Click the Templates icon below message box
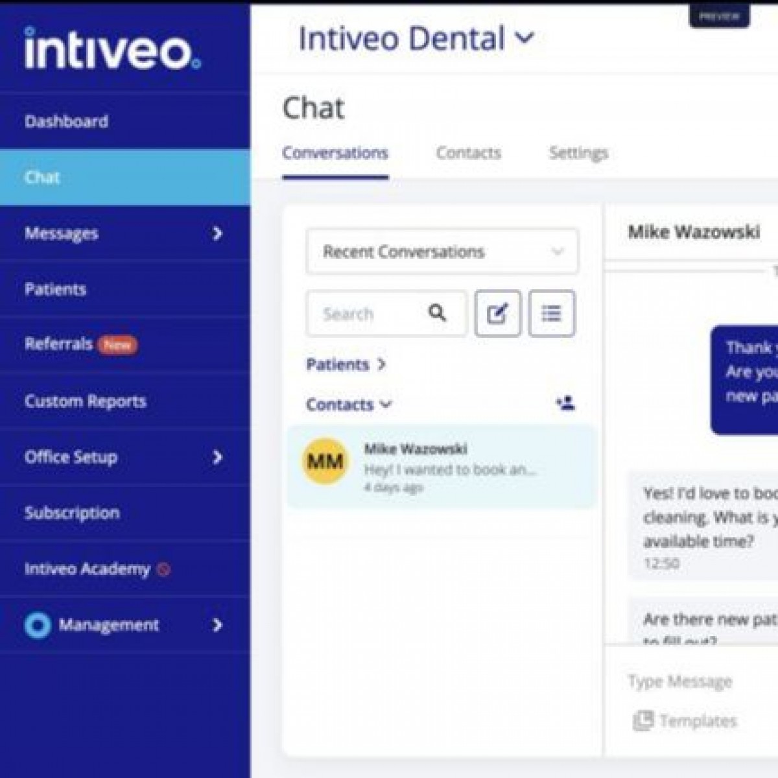The image size is (778, 778). (642, 720)
